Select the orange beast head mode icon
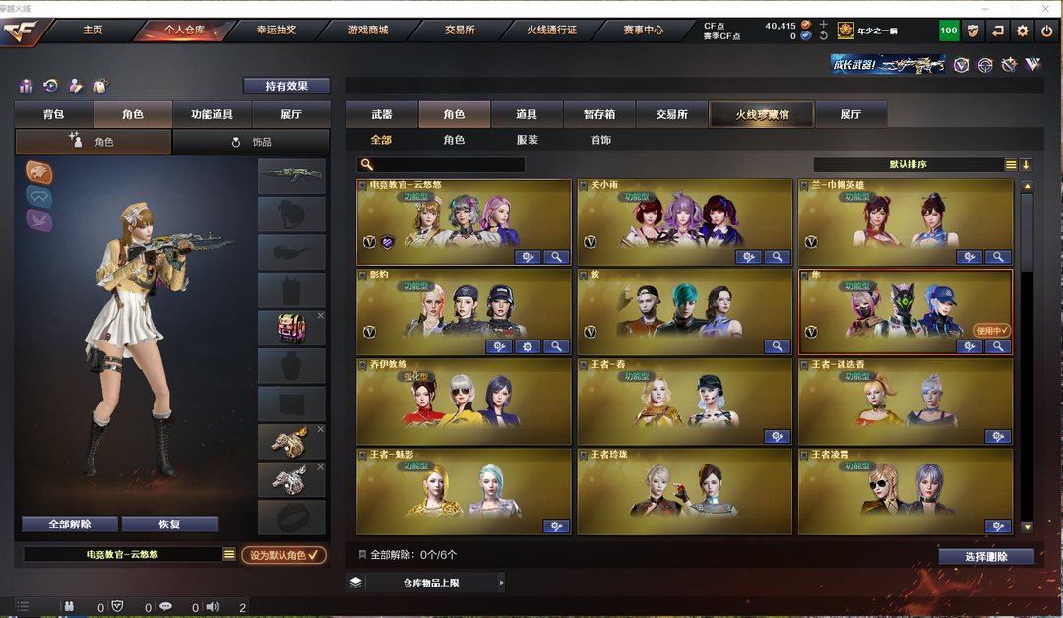 tap(38, 172)
